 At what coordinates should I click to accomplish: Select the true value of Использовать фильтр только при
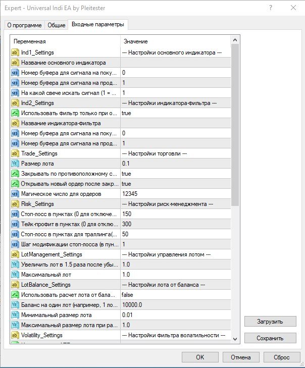point(126,113)
